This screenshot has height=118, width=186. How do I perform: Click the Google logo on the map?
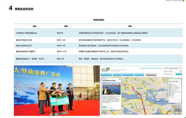click(104, 113)
